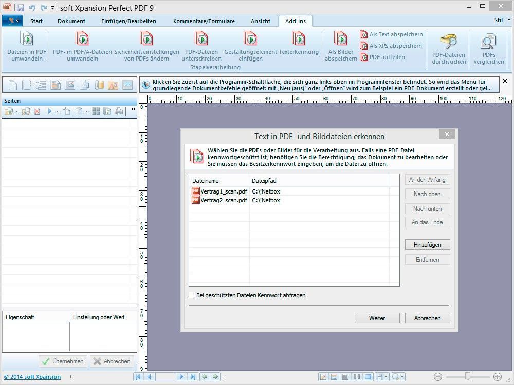Viewport: 514px width, 385px height.
Task: Open the Als Bilder abspeichern tool
Action: [x=341, y=46]
